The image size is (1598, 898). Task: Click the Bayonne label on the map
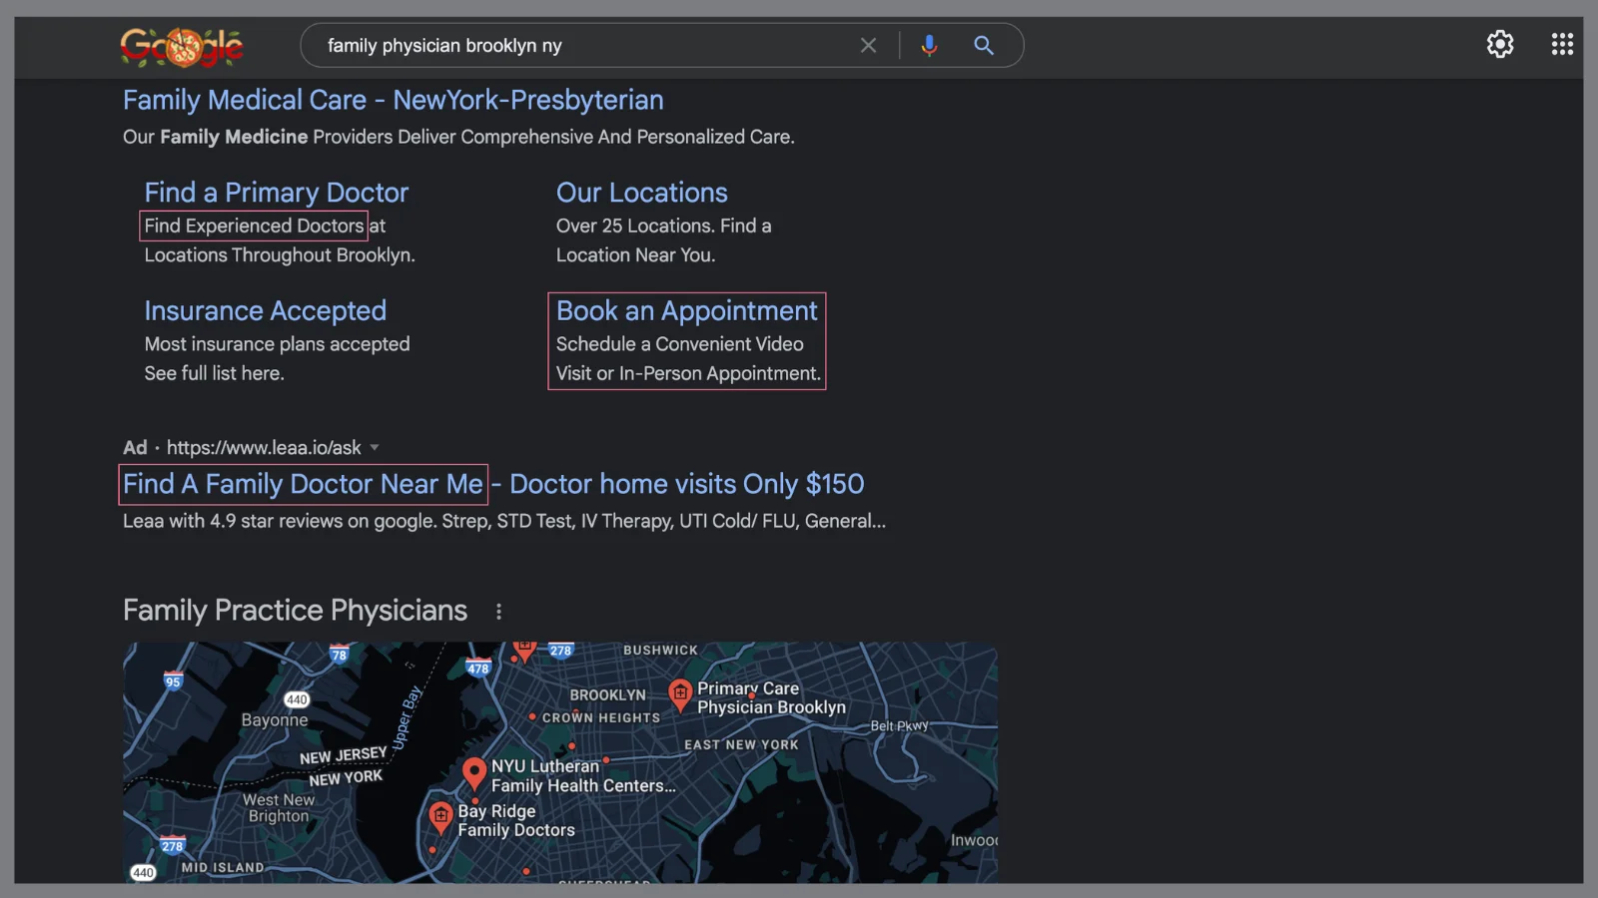[275, 720]
